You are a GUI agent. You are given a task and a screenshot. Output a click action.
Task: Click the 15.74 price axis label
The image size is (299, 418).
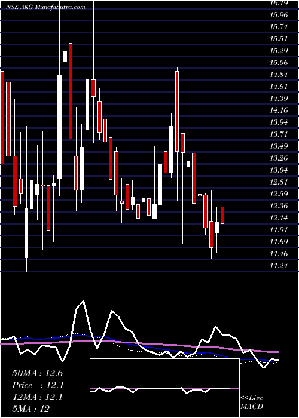point(279,27)
